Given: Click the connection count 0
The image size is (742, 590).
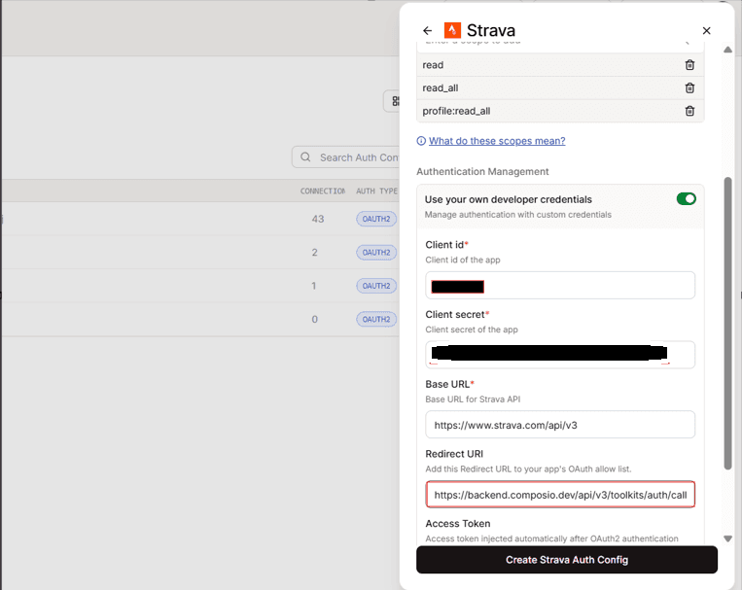Looking at the screenshot, I should click(x=315, y=320).
